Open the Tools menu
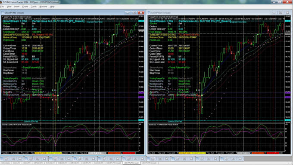This screenshot has height=165, width=293. 34,6
